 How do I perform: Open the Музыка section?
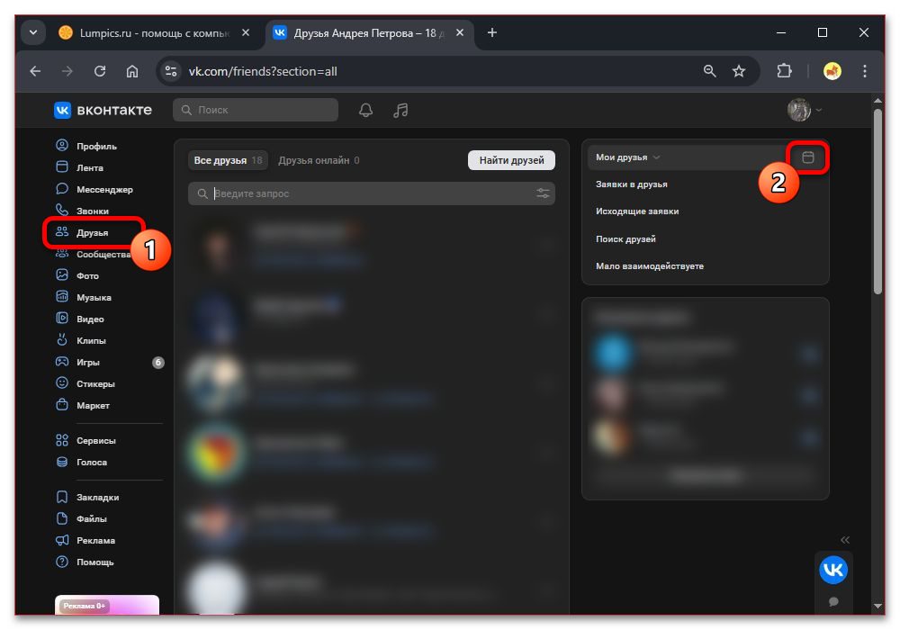pyautogui.click(x=84, y=297)
